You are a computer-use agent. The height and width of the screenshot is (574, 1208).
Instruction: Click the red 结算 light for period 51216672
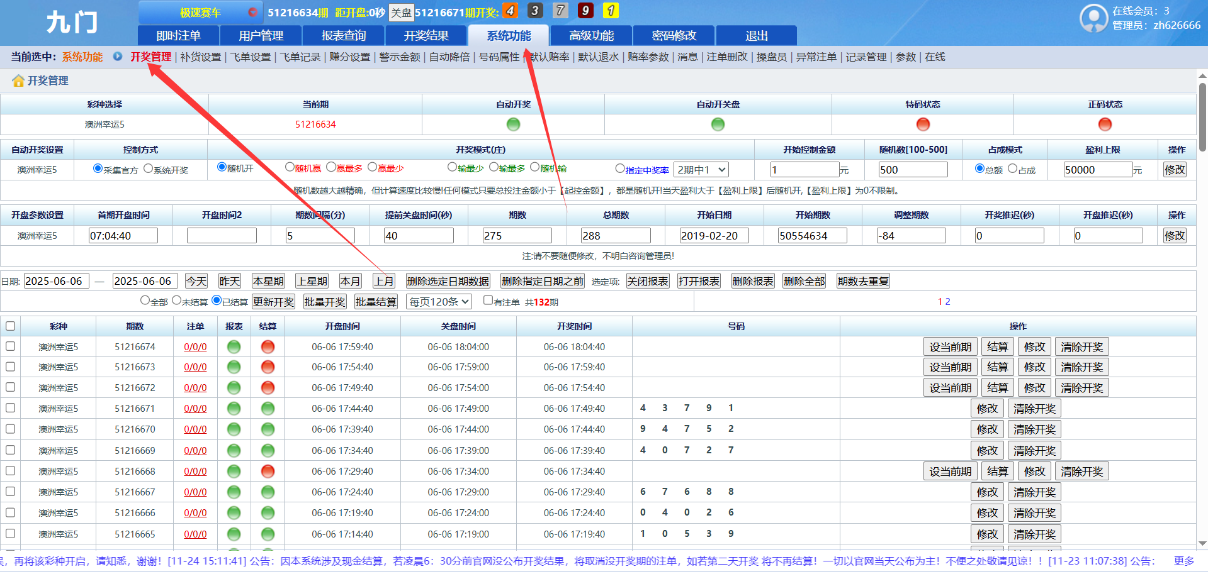268,388
